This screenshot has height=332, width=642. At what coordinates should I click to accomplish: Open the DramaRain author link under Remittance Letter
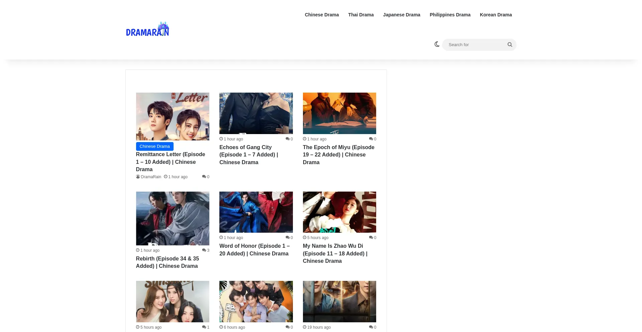tap(149, 177)
